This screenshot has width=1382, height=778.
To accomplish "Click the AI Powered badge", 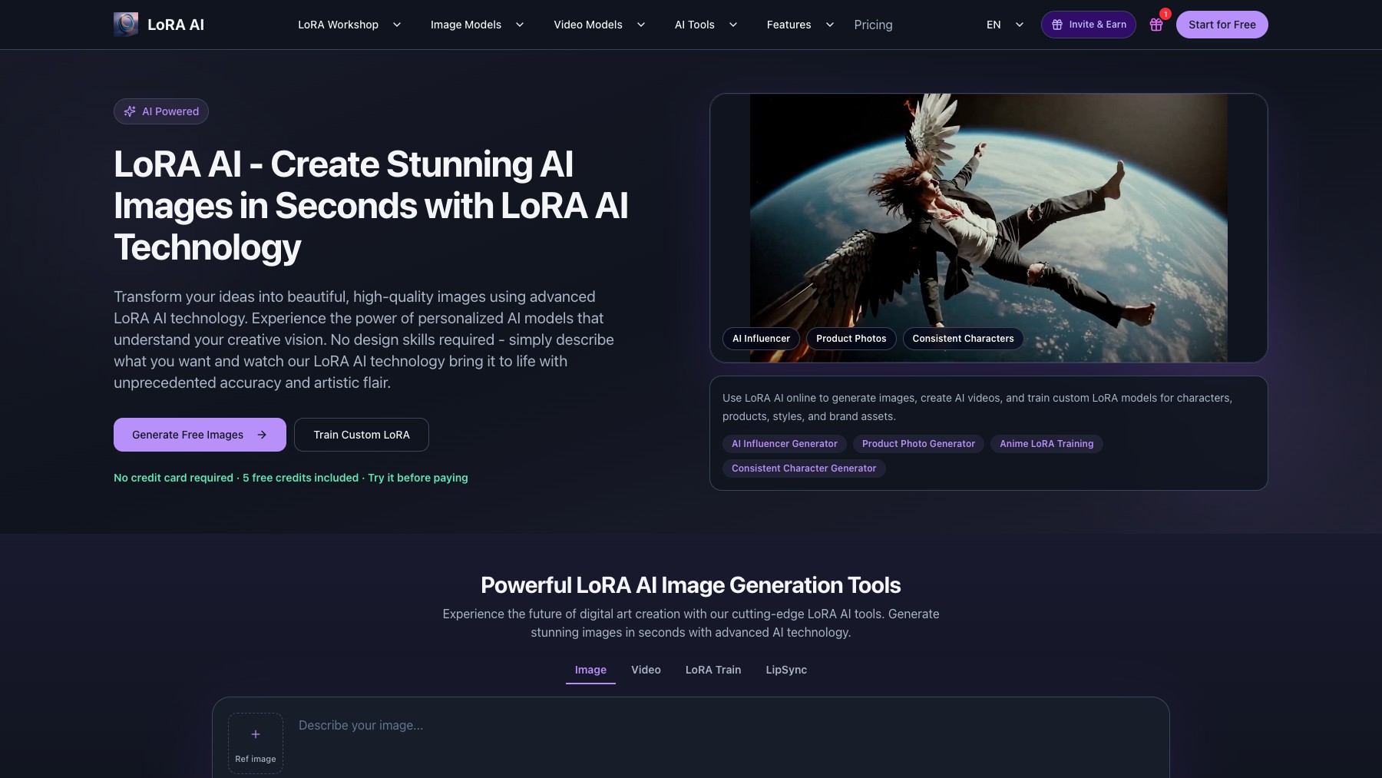I will 161,111.
